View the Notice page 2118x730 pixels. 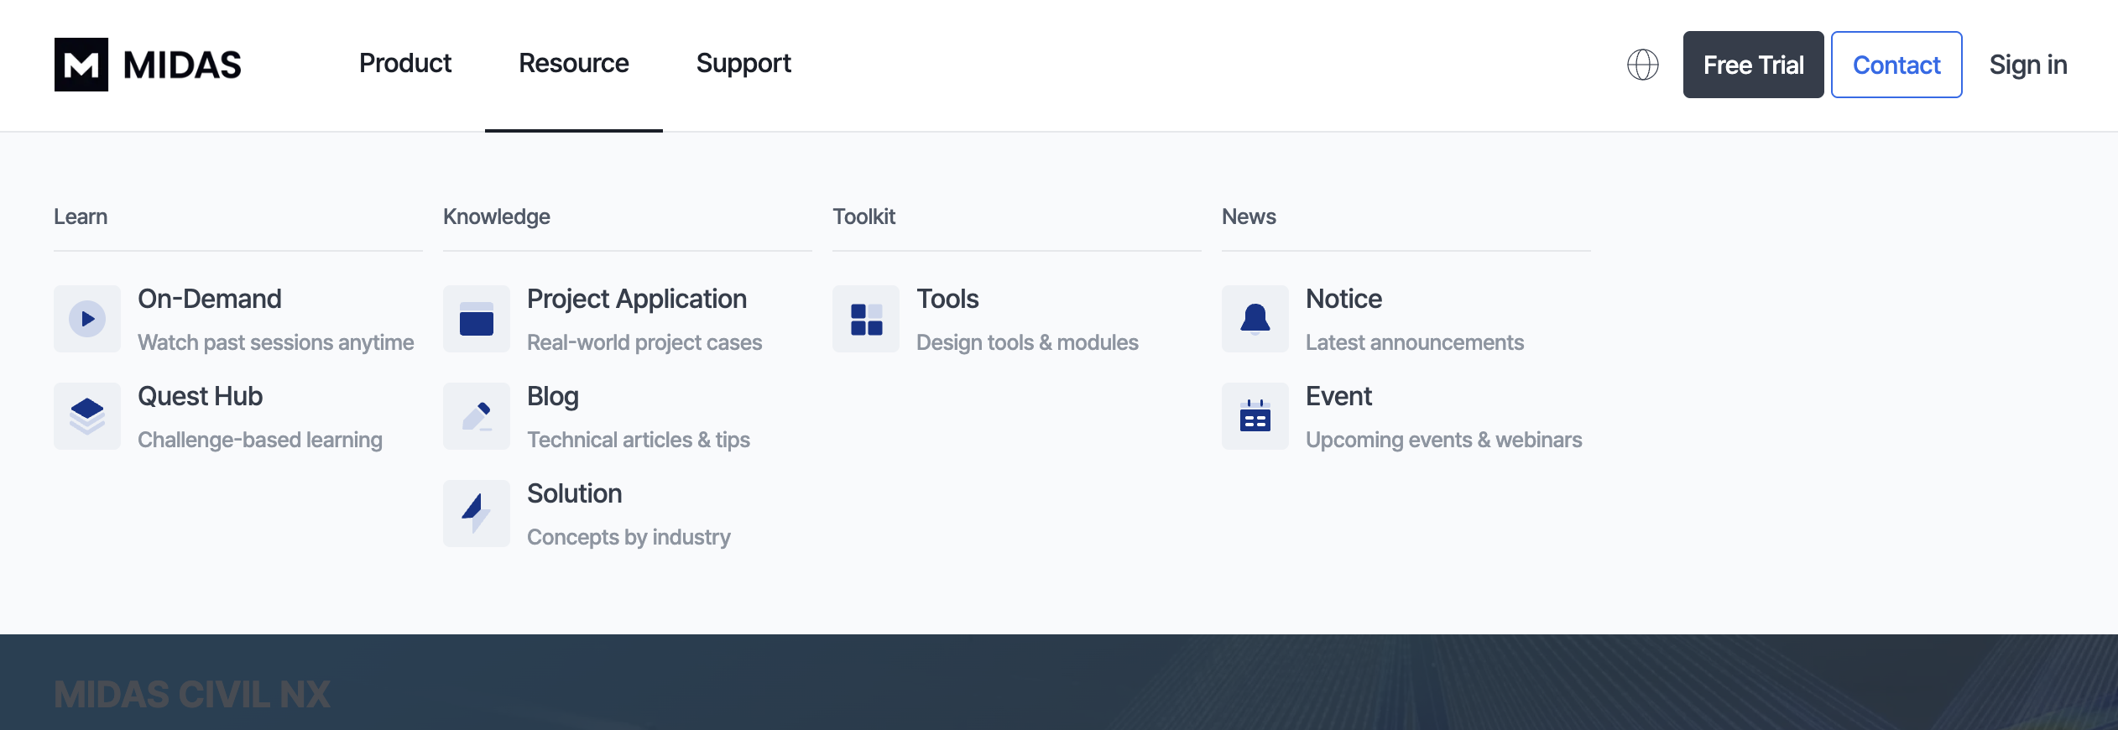[1343, 299]
